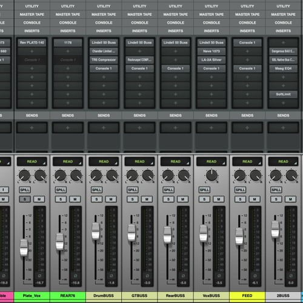This screenshot has width=303, height=303.
Task: Add insert in first slot of 2BUSS
Action: coord(283,42)
